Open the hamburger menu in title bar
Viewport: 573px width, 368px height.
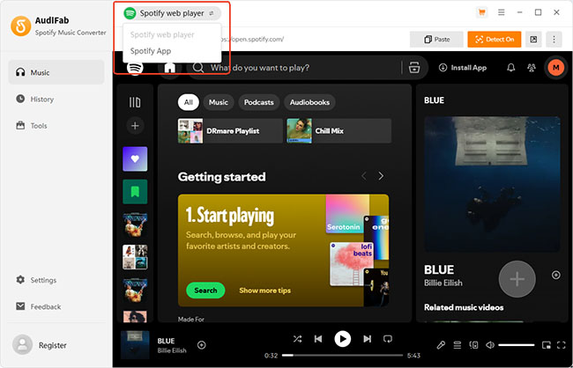(501, 12)
